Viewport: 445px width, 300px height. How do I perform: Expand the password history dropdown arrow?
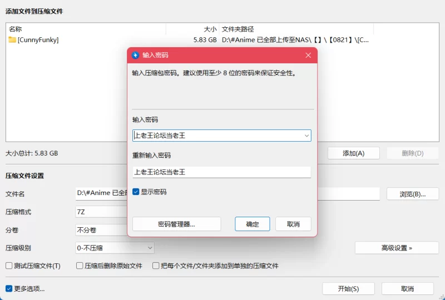click(x=306, y=136)
